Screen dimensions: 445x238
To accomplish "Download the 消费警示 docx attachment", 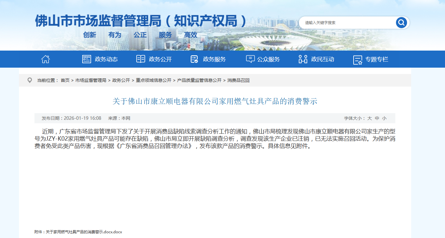I will pos(84,232).
